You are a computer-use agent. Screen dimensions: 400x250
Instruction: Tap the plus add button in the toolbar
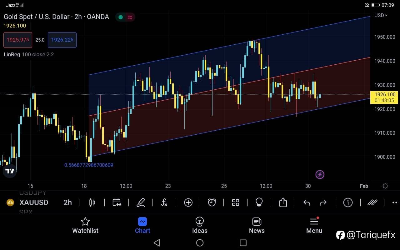188,202
